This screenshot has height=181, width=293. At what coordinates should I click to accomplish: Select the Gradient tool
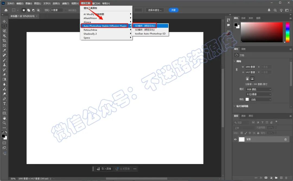[4, 79]
